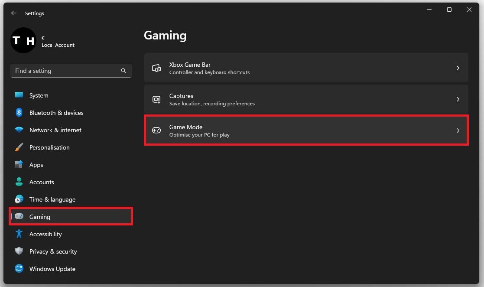Click the System monitor icon in sidebar
The image size is (484, 287).
click(x=19, y=95)
